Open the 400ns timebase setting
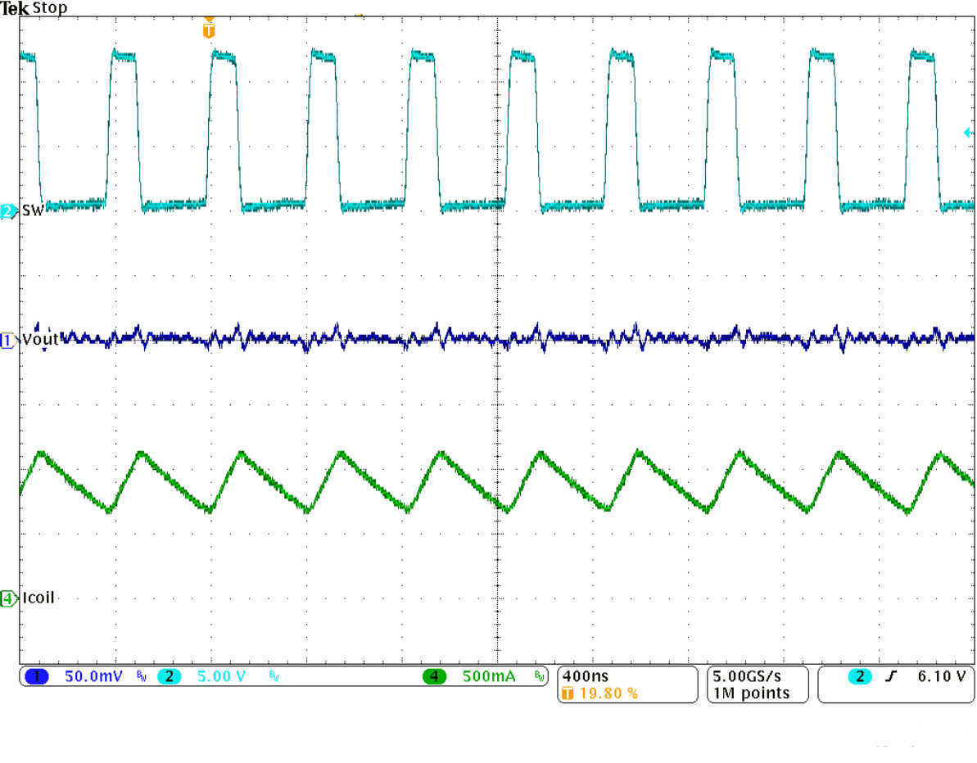The image size is (977, 763). [585, 675]
